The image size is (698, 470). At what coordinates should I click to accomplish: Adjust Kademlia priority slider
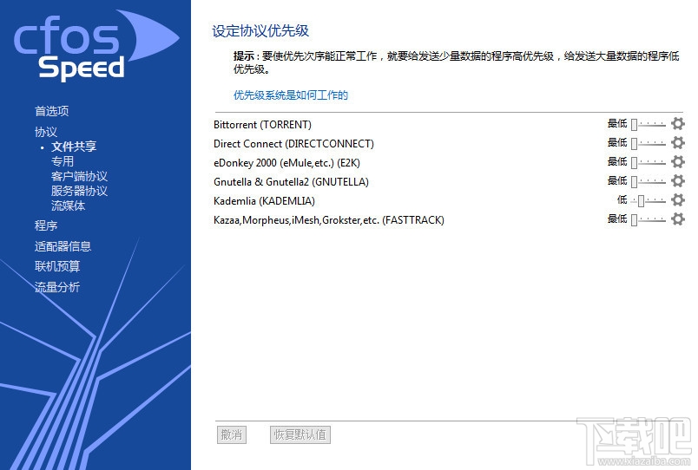[649, 201]
